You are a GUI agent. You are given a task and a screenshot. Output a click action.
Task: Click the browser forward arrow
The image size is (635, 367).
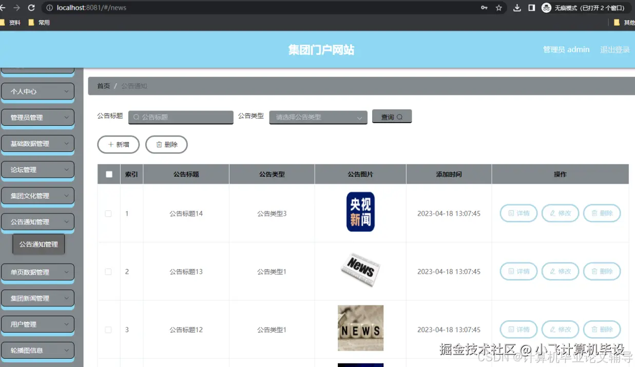(x=16, y=8)
